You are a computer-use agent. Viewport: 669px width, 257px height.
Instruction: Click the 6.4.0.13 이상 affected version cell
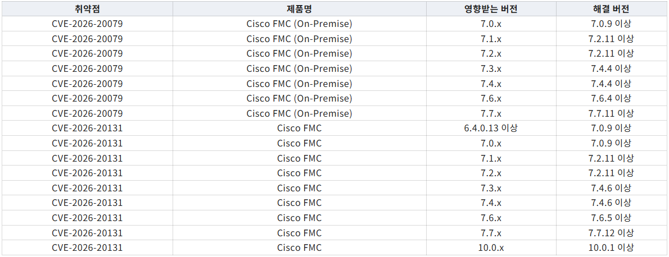491,128
